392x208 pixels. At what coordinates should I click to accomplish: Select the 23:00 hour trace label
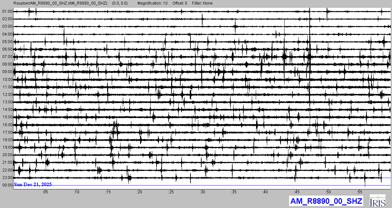(x=7, y=178)
